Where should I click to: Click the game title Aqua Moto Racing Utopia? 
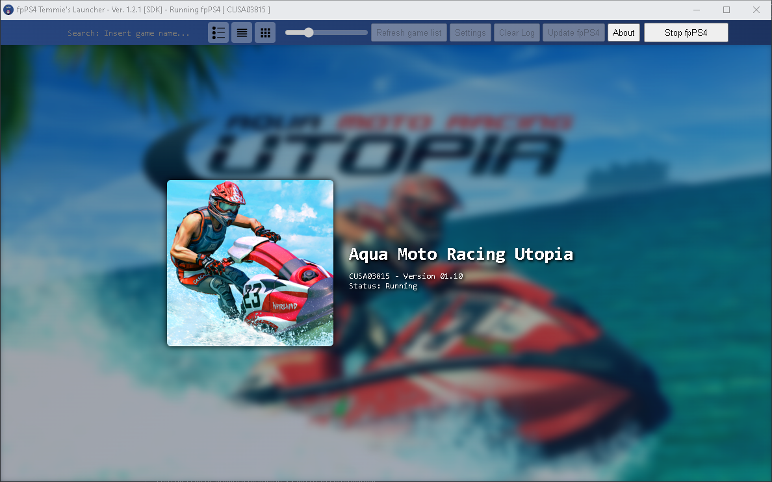click(x=461, y=254)
